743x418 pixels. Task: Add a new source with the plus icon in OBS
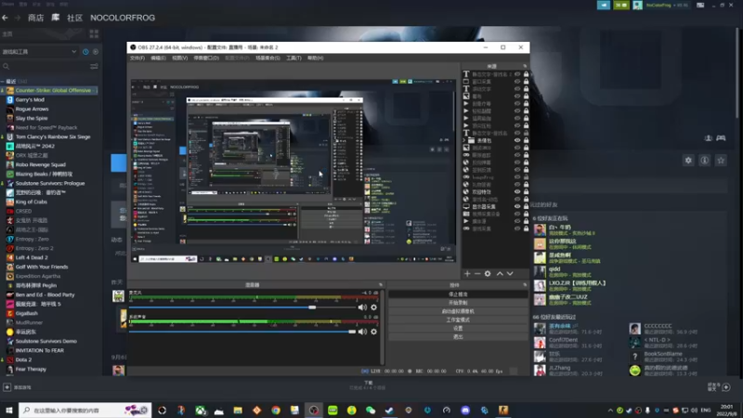tap(467, 273)
